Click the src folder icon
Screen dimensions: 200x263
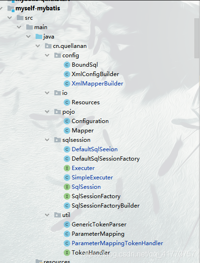tap(20, 18)
